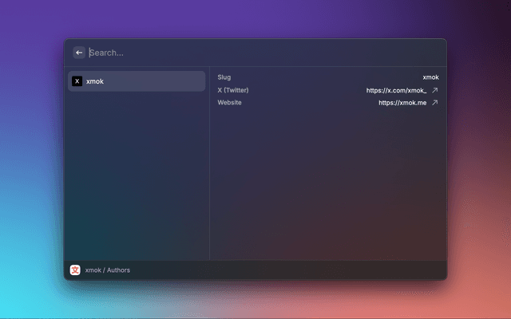Open the https://xmok.me link
The width and height of the screenshot is (511, 319).
402,102
